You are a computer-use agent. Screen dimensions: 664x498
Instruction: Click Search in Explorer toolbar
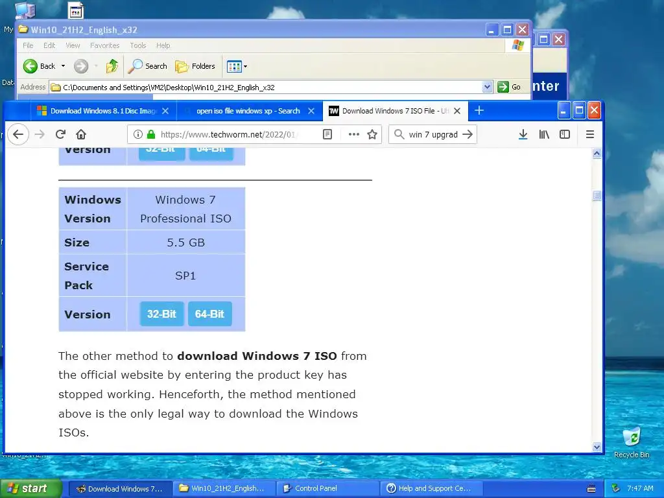pos(148,66)
